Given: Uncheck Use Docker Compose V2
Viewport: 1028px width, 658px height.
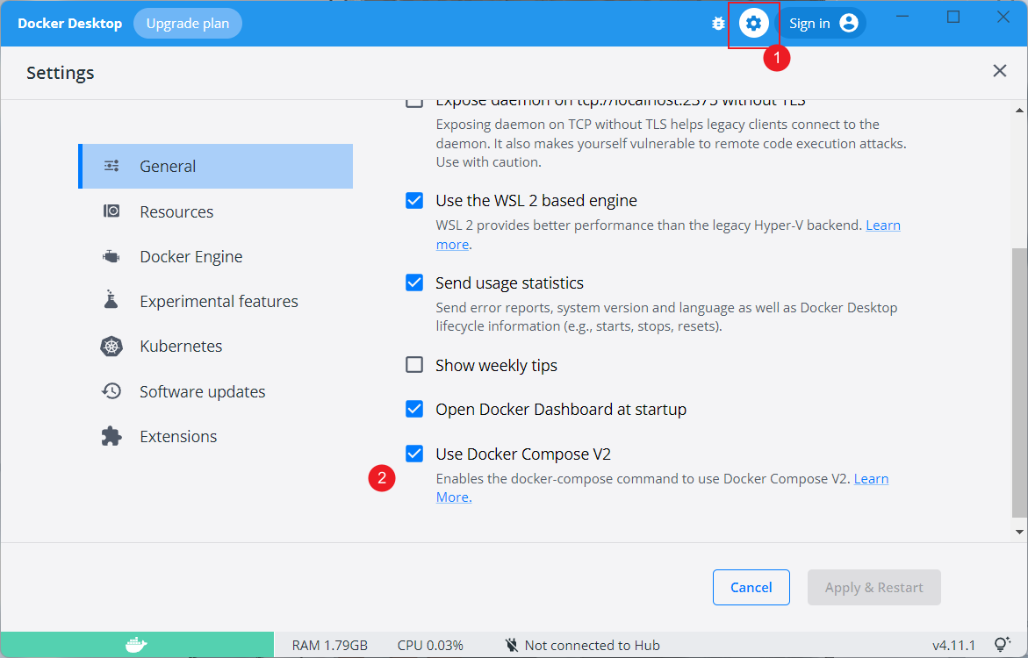Looking at the screenshot, I should tap(414, 454).
